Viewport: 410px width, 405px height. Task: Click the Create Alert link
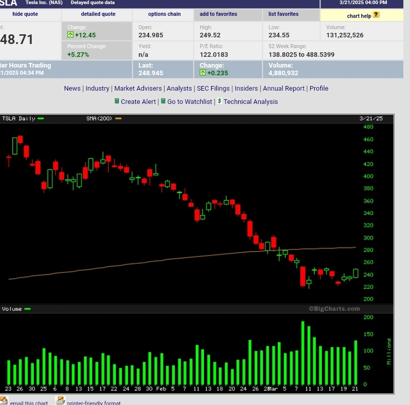click(x=138, y=102)
